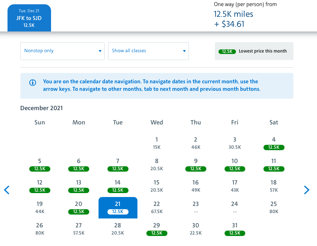Pick December 5 at 12.5K miles
Image resolution: width=317 pixels, height=246 pixels.
pyautogui.click(x=40, y=164)
